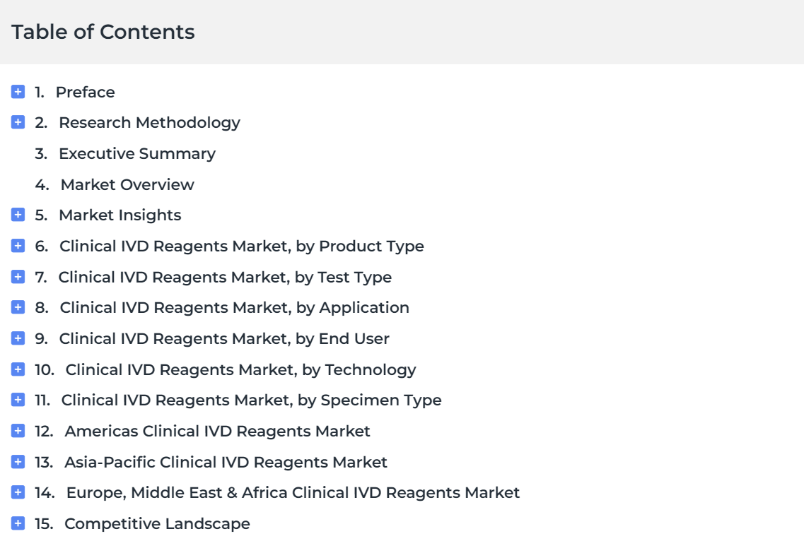Open the Americas market section plus icon

[18, 431]
